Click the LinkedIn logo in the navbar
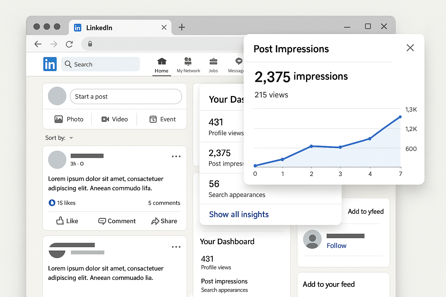 (x=50, y=64)
